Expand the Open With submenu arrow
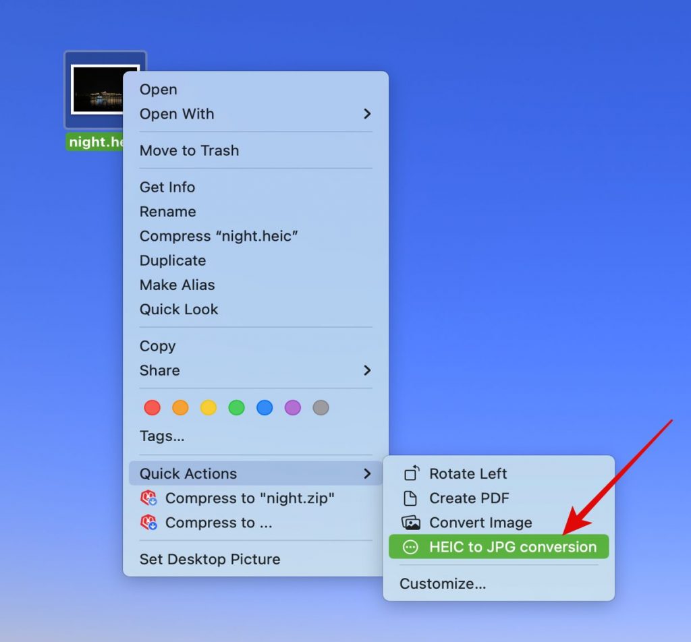The width and height of the screenshot is (691, 642). 367,114
